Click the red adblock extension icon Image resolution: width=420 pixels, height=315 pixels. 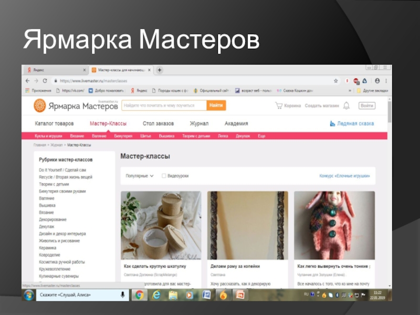pyautogui.click(x=356, y=81)
